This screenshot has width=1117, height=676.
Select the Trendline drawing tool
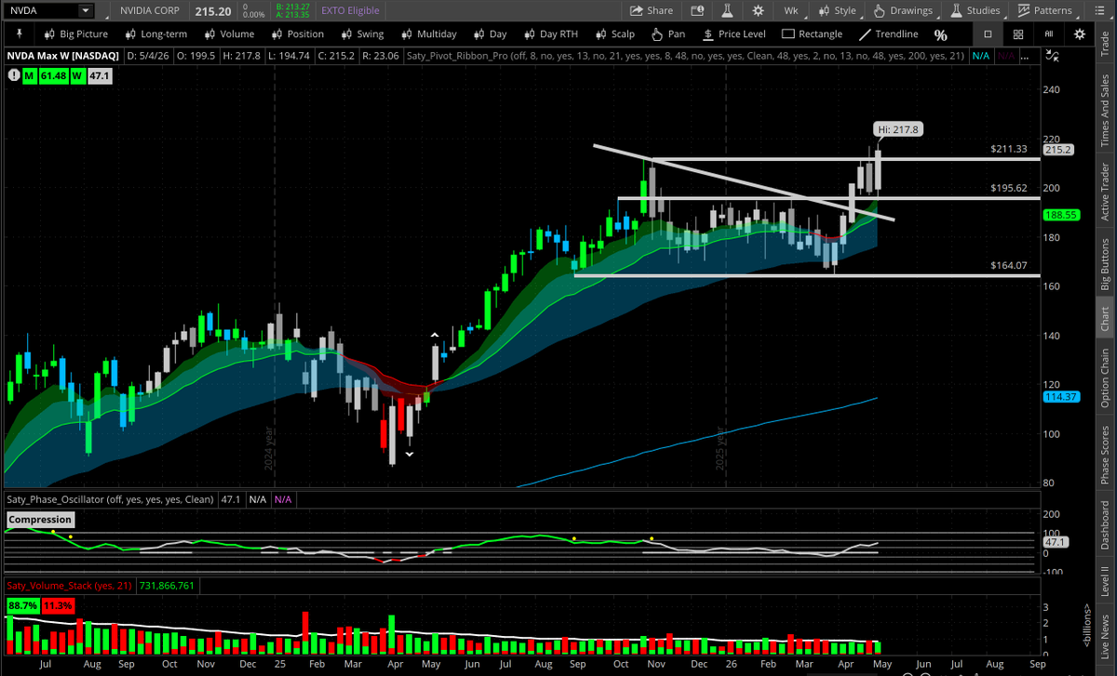coord(889,34)
